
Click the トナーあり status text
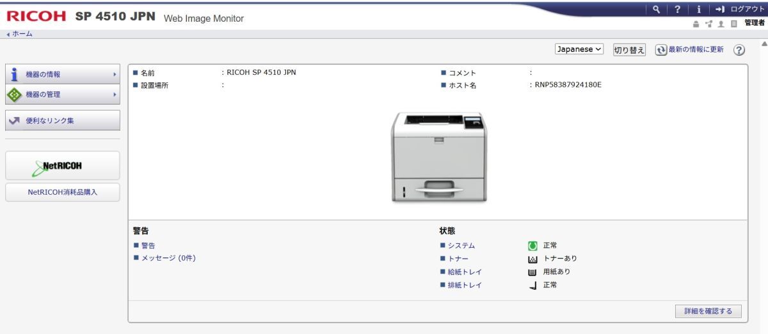tap(560, 259)
